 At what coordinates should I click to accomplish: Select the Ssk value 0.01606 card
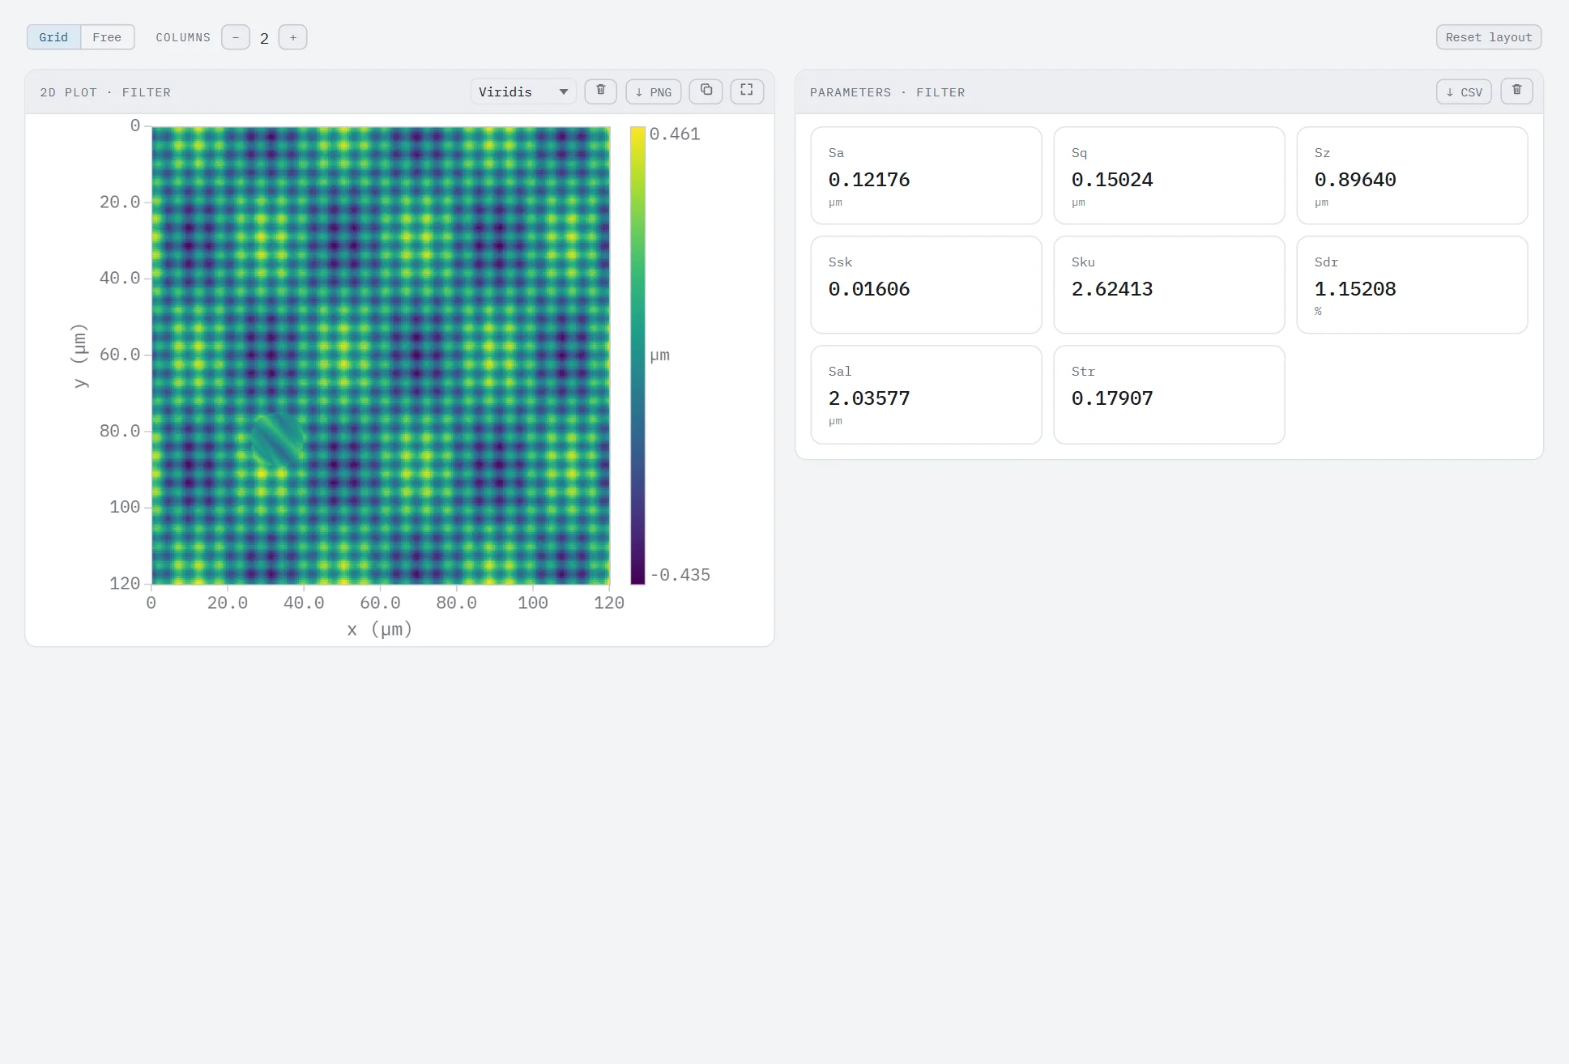click(926, 284)
